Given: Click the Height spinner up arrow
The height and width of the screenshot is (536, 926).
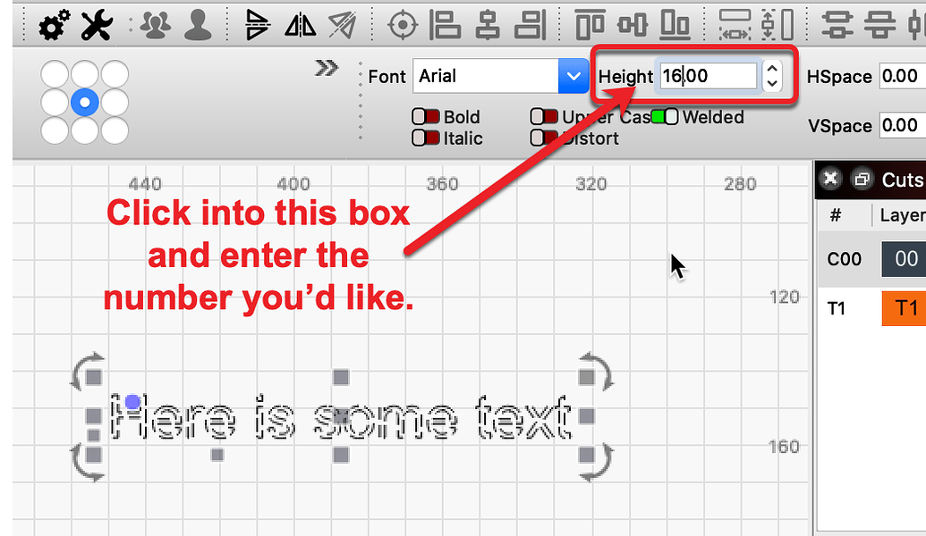Looking at the screenshot, I should pos(771,70).
